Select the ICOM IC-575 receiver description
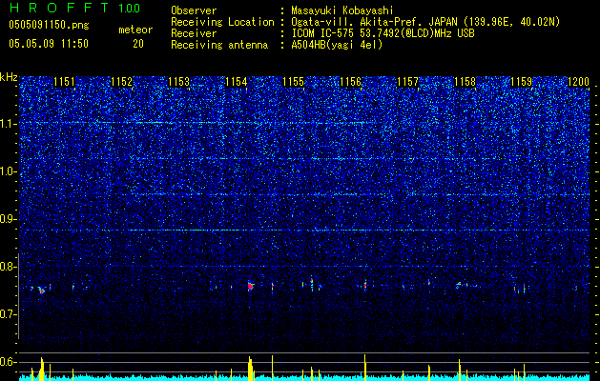Viewport: 600px width, 381px height. 383,33
